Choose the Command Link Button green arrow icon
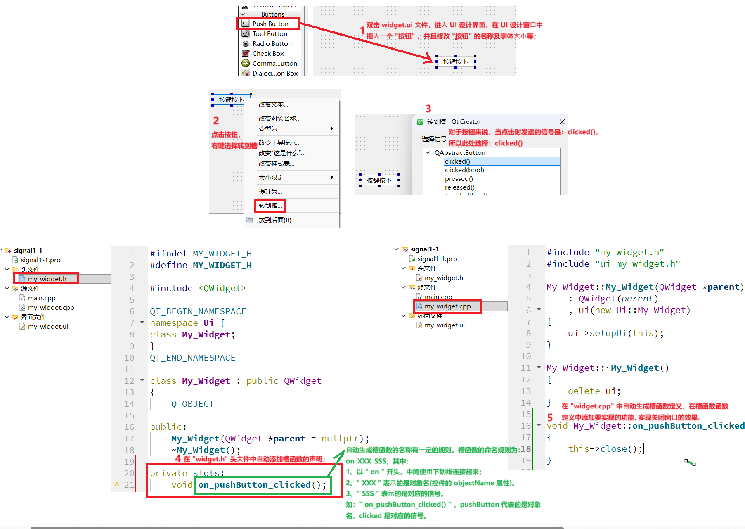The image size is (745, 529). (246, 63)
